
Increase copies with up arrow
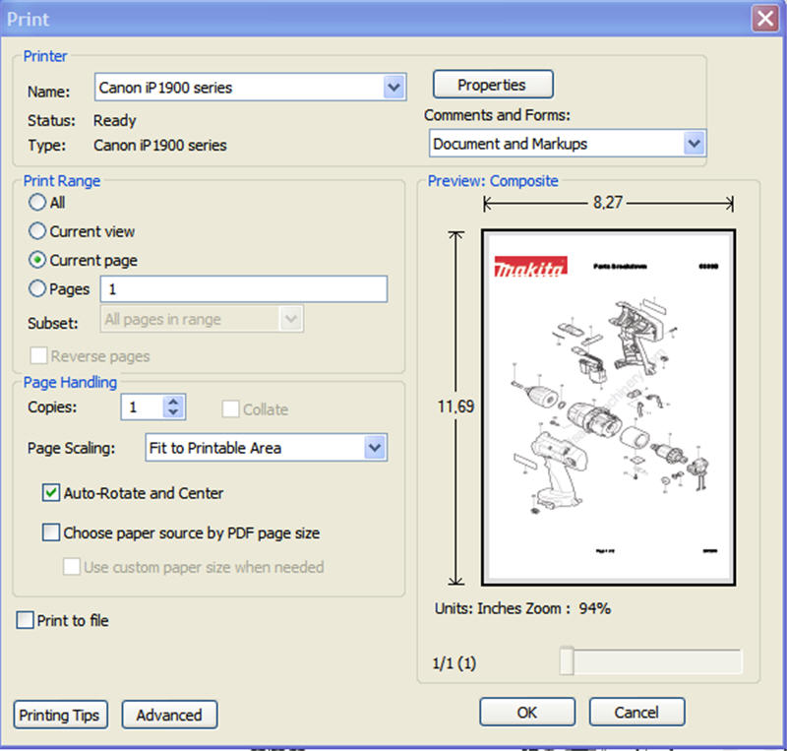click(174, 402)
